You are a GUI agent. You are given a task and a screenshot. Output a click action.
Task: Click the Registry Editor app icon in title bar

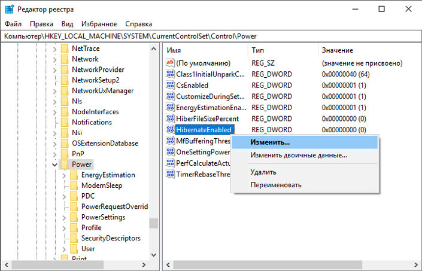click(10, 9)
